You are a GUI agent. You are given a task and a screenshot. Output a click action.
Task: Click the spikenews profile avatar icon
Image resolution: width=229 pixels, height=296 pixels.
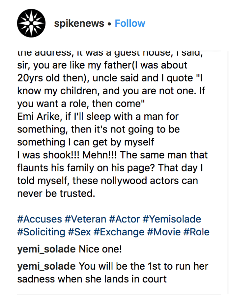(32, 23)
